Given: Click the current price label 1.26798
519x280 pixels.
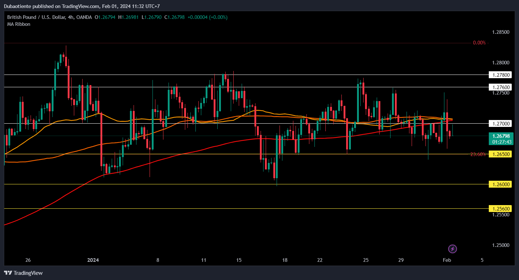Looking at the screenshot, I should pyautogui.click(x=501, y=136).
